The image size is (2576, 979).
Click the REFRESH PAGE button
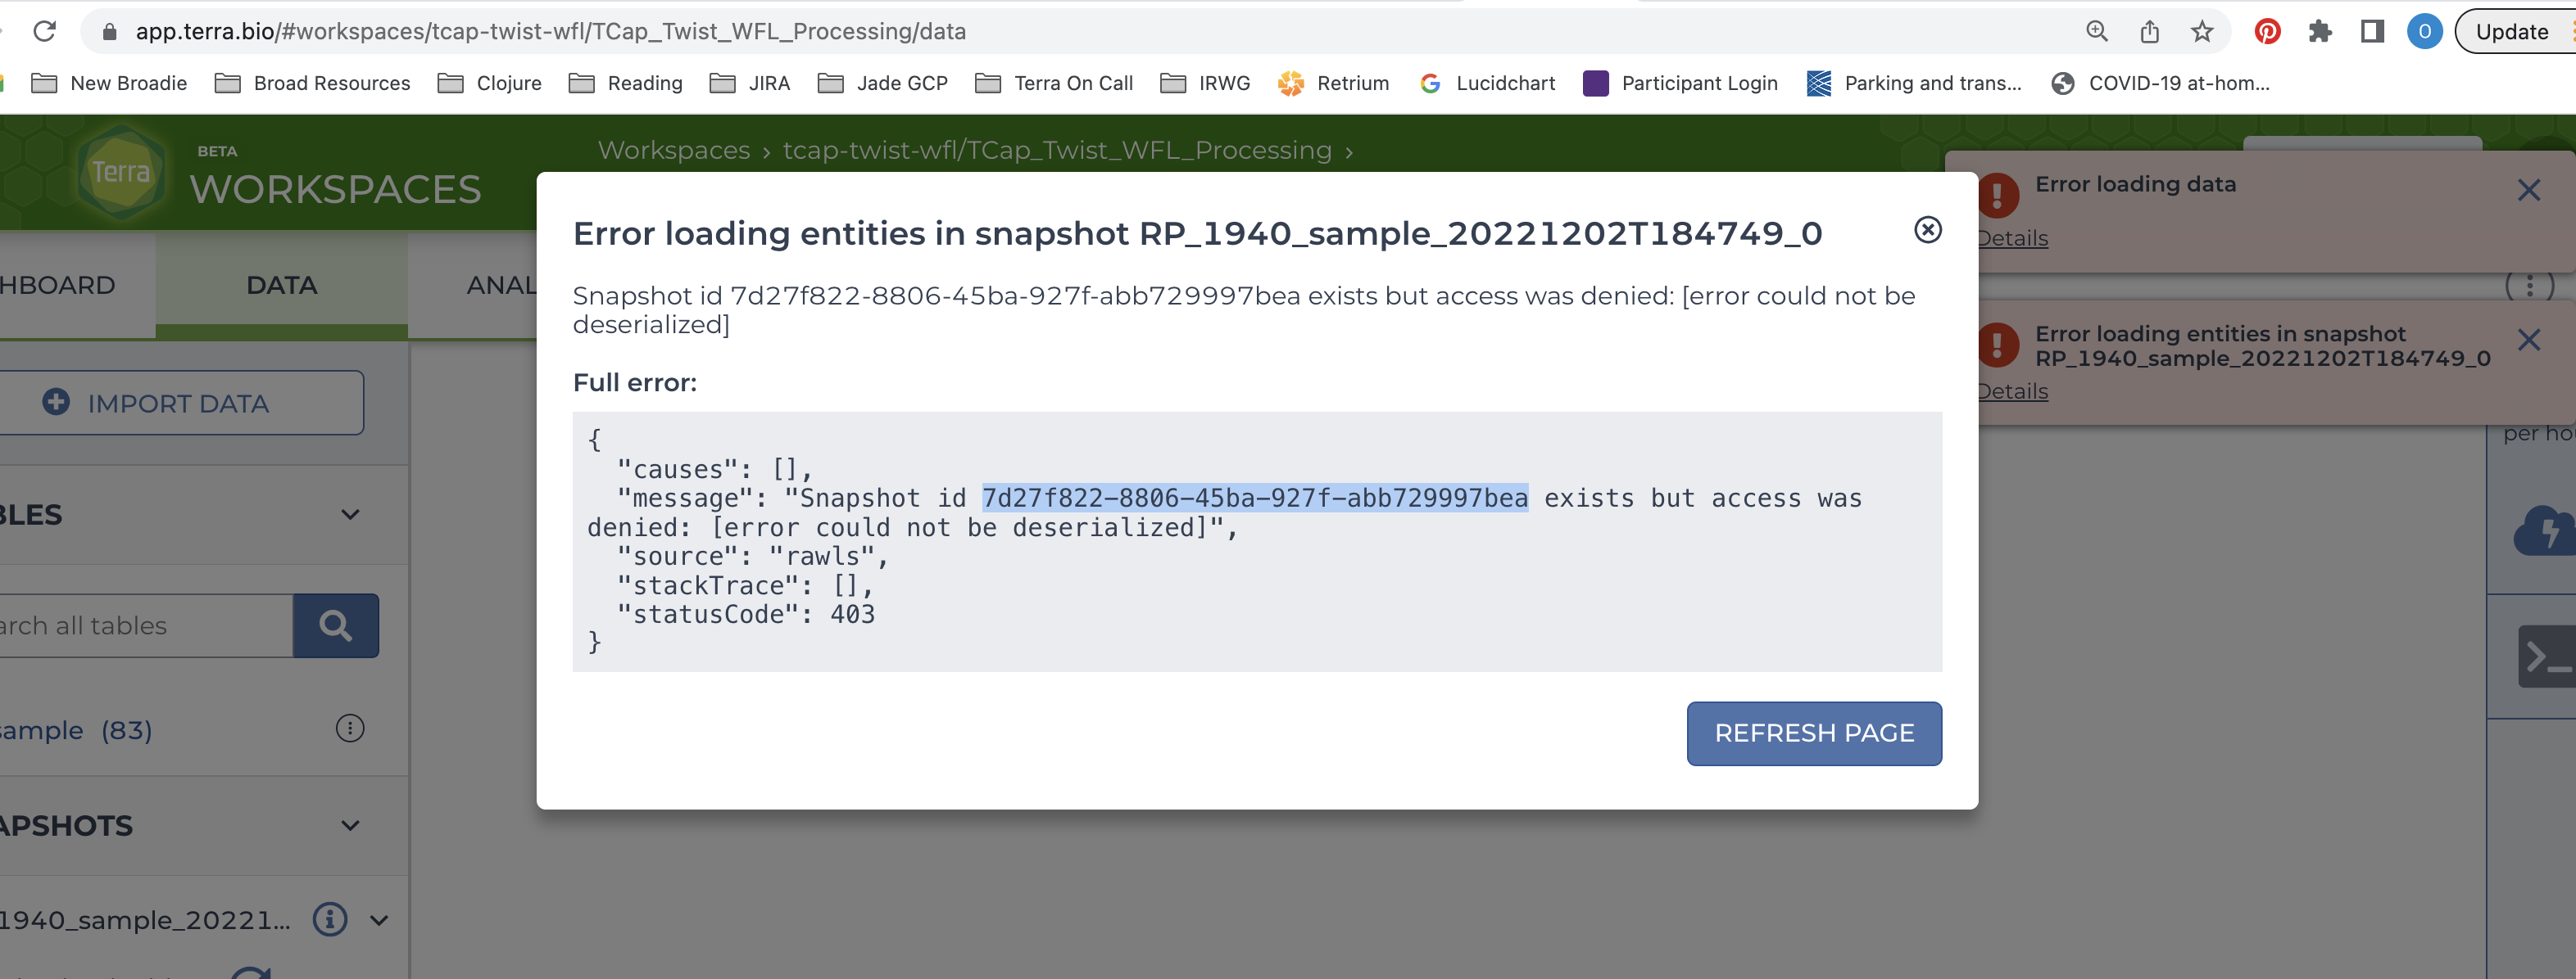click(x=1814, y=733)
